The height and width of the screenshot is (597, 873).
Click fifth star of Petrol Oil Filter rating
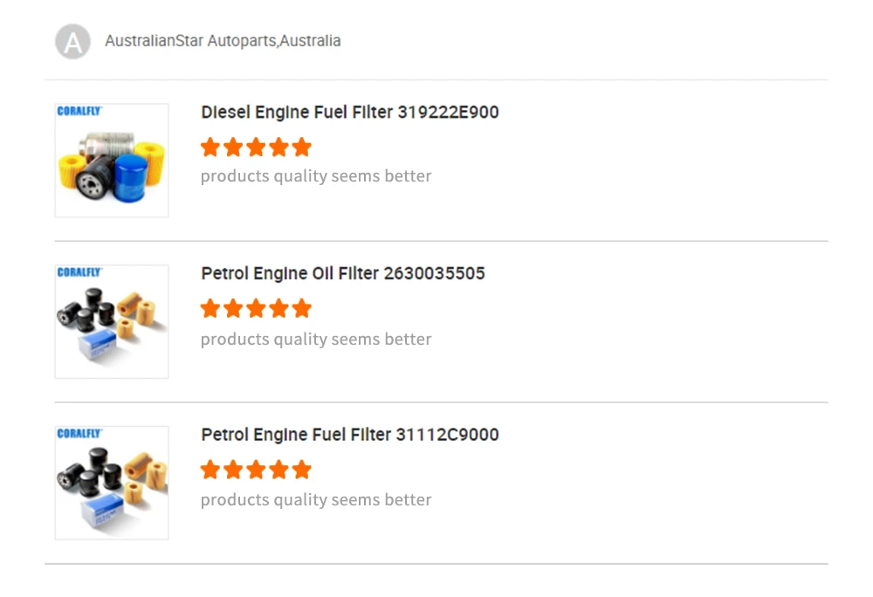point(302,308)
